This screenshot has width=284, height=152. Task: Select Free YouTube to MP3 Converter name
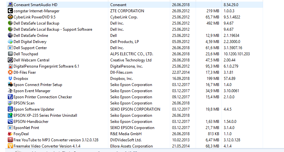(56, 140)
